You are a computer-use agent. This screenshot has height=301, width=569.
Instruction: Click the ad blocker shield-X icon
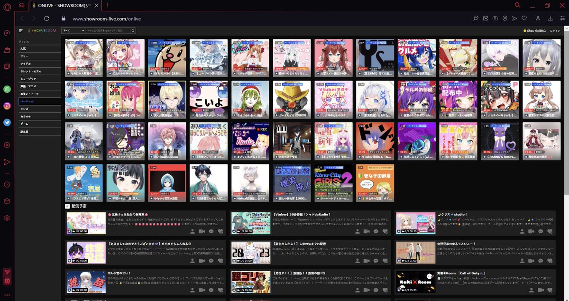pyautogui.click(x=505, y=18)
